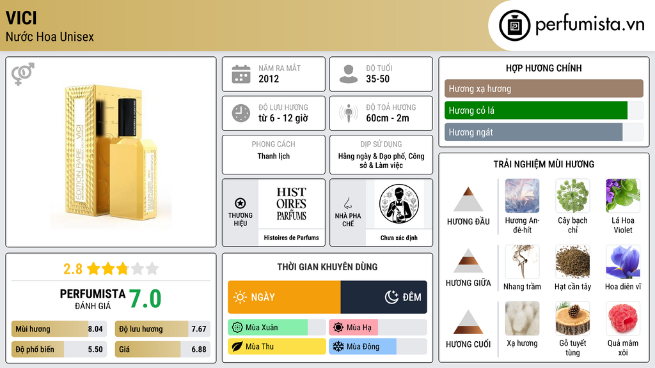Click the perfumer illustration badge
This screenshot has height=368, width=655.
(x=399, y=204)
